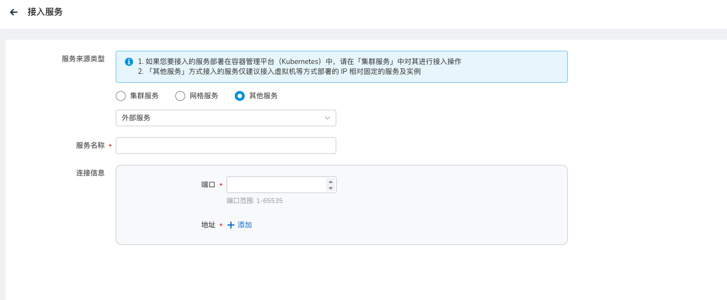Decrease the port with the down arrow
Viewport: 727px width, 300px height.
[x=330, y=188]
